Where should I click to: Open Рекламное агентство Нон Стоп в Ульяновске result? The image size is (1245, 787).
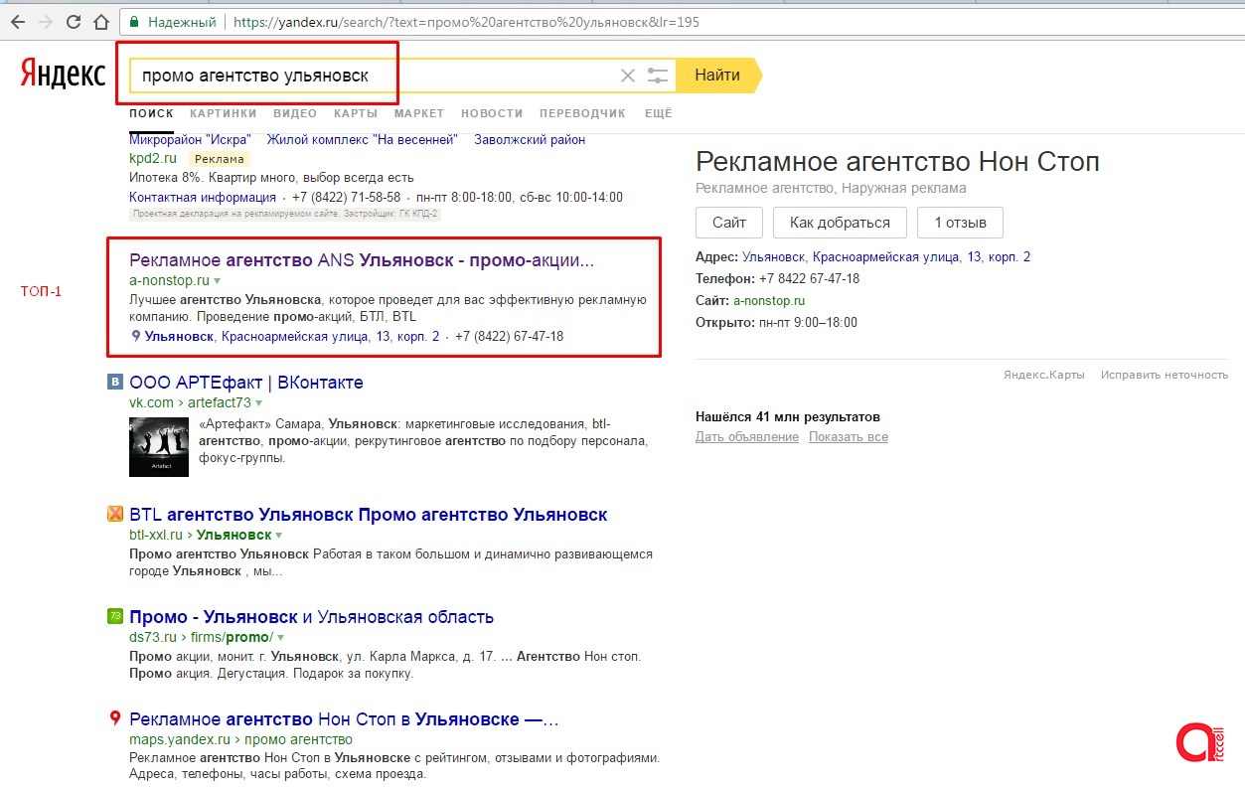pos(344,719)
